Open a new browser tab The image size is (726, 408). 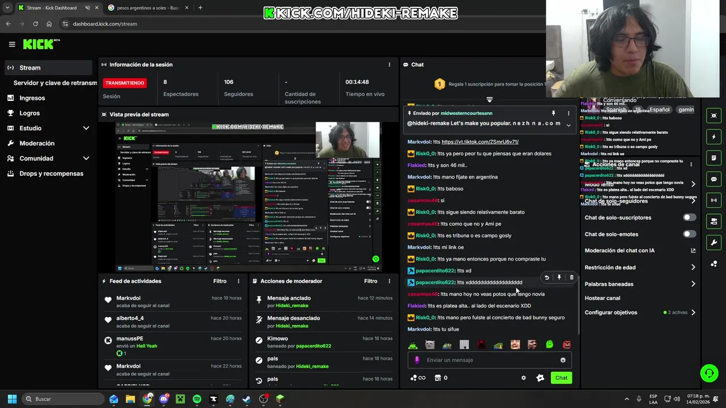(200, 8)
